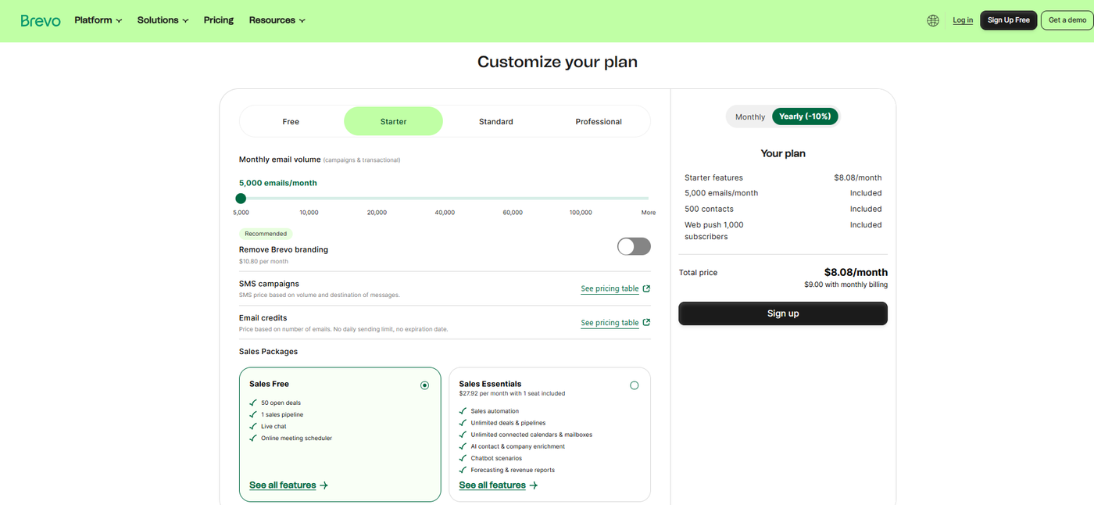Select the Sales Essentials radio button
This screenshot has width=1094, height=505.
pyautogui.click(x=634, y=385)
